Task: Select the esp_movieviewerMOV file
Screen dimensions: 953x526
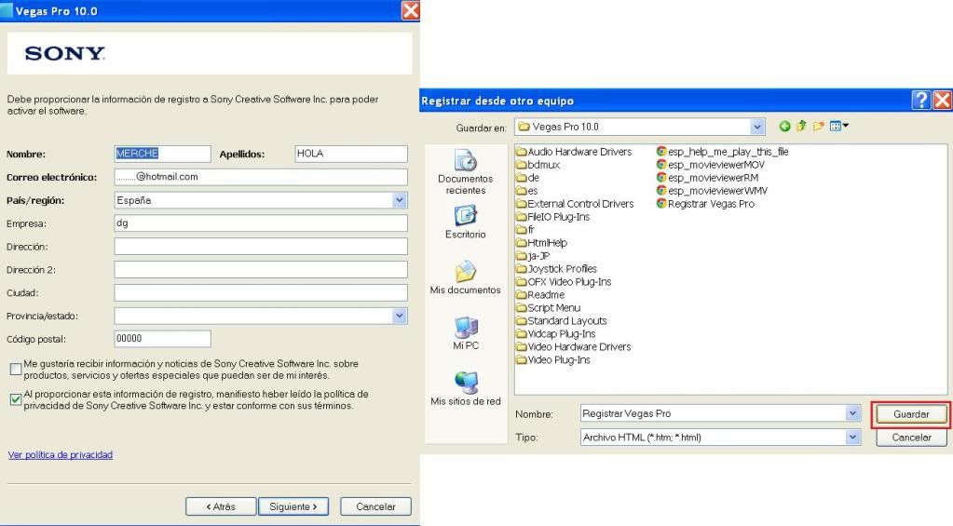Action: pos(711,165)
